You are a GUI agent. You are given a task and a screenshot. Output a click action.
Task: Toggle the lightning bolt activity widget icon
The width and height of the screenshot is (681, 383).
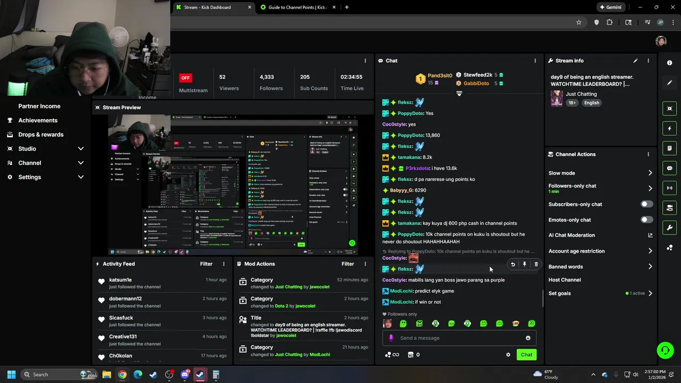tap(669, 128)
